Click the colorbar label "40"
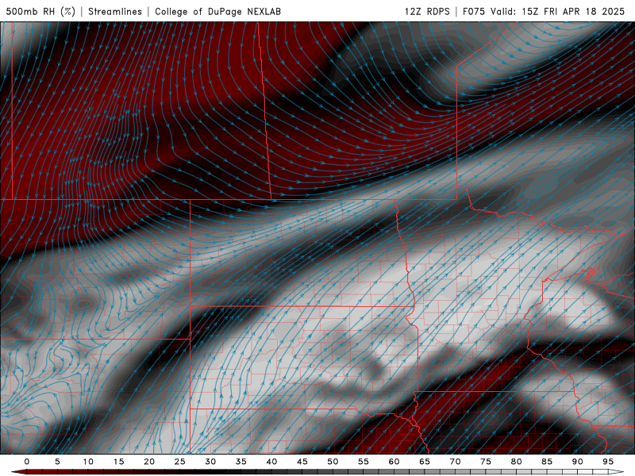Viewport: 635px width, 476px height. [271, 462]
